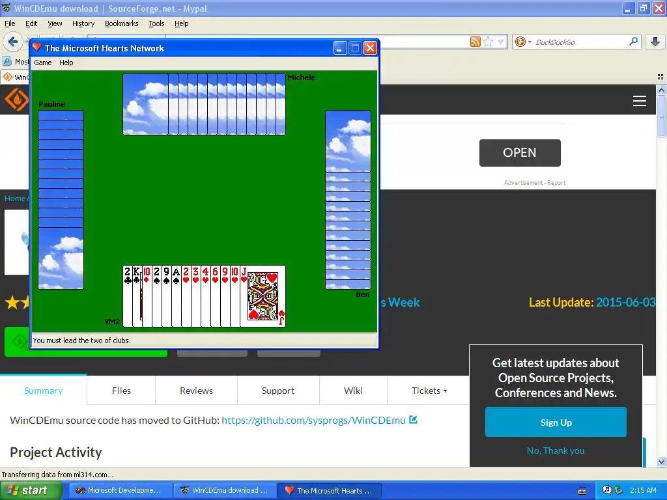Select the nine of spades card

coord(166,296)
